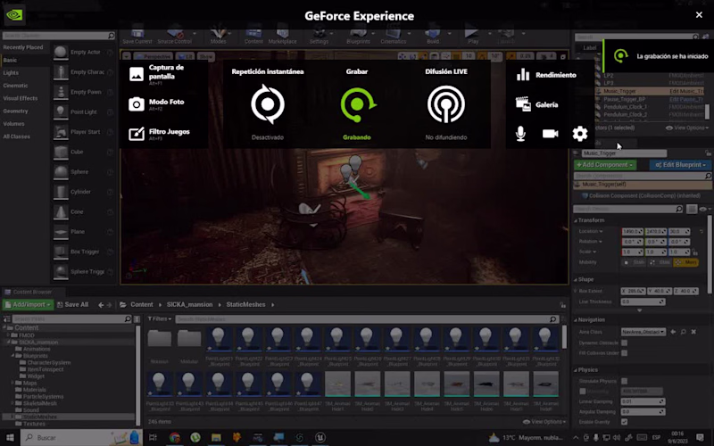The width and height of the screenshot is (714, 446).
Task: Select the Lights category
Action: [11, 73]
